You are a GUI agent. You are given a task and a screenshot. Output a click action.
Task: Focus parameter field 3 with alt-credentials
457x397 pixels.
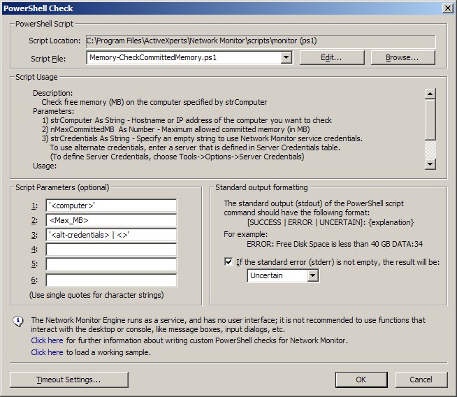(x=111, y=235)
